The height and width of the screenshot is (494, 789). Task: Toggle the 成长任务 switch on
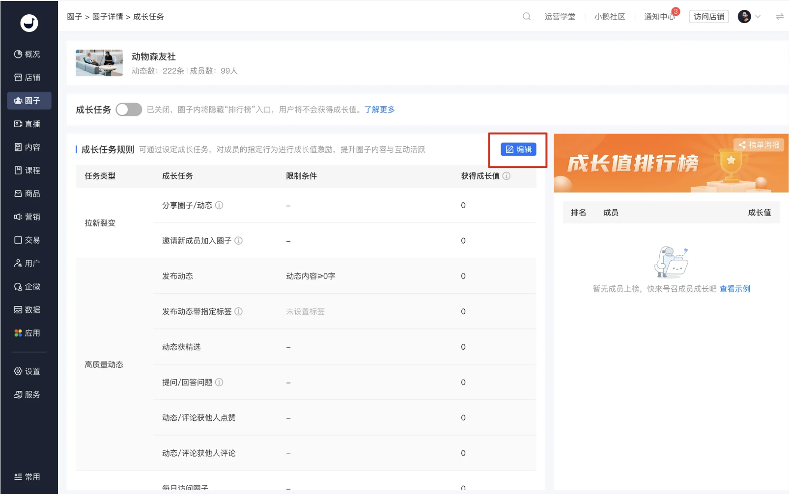click(129, 110)
